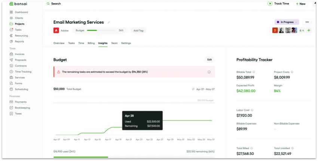Viewport: 318px width, 161px height.
Task: Click info icon next to Labor Cost
Action: (x=252, y=110)
